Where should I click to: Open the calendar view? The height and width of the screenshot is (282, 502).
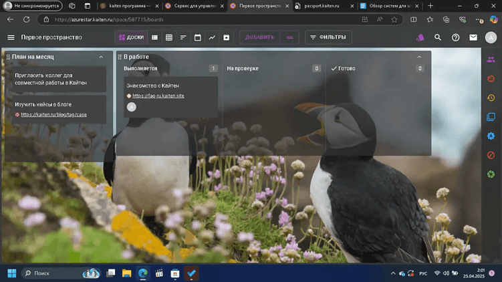coord(198,37)
